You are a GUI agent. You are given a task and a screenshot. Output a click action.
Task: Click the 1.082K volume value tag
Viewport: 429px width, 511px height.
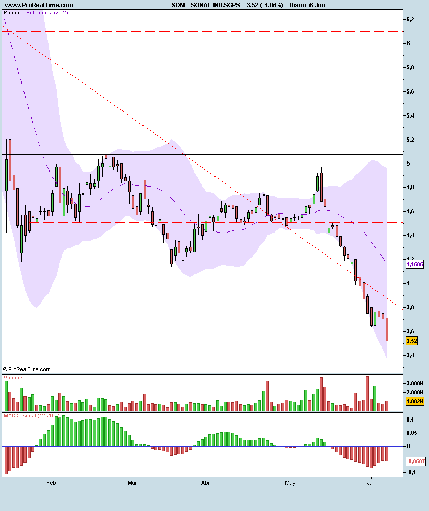click(x=415, y=401)
